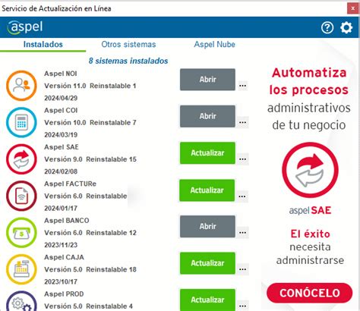Click the date 2023/11/23
360x311 pixels.
click(61, 245)
